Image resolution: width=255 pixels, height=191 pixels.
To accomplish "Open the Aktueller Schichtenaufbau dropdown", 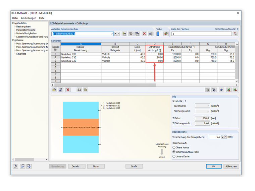I will click(112, 34).
